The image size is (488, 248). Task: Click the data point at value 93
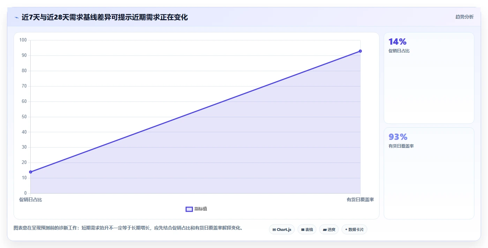360,51
